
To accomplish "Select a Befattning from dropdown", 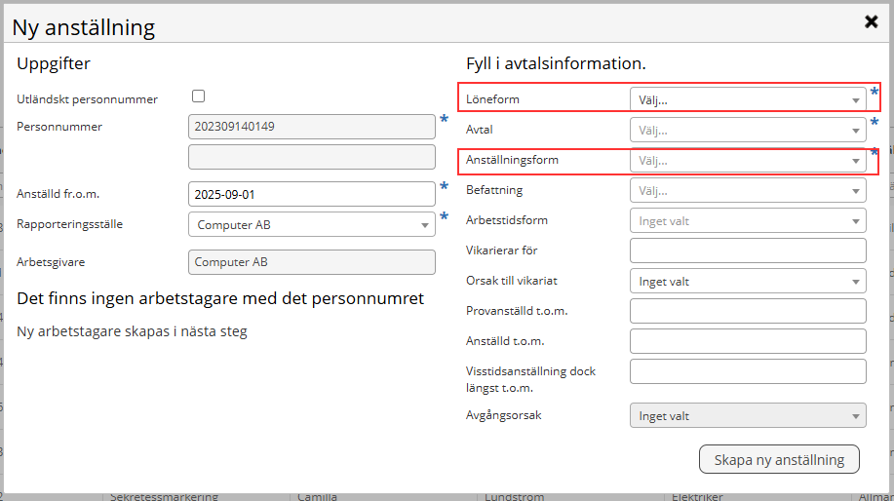I will coord(747,191).
